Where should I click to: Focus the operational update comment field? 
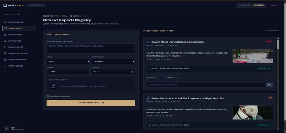coord(205,85)
